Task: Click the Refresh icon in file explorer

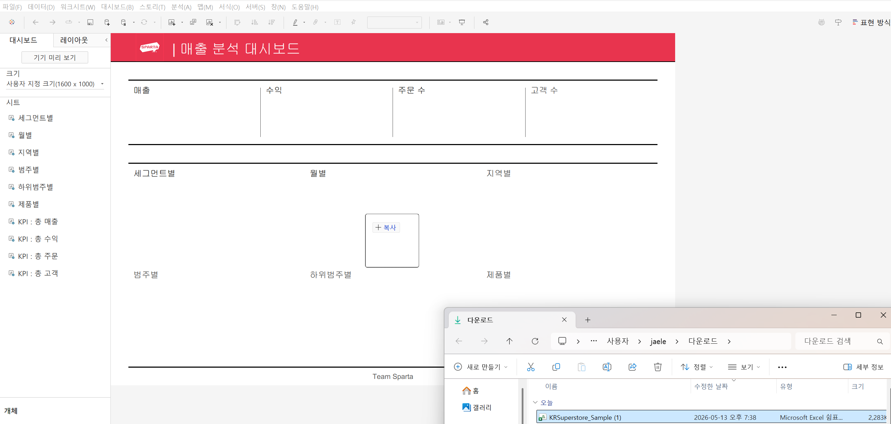Action: (535, 341)
